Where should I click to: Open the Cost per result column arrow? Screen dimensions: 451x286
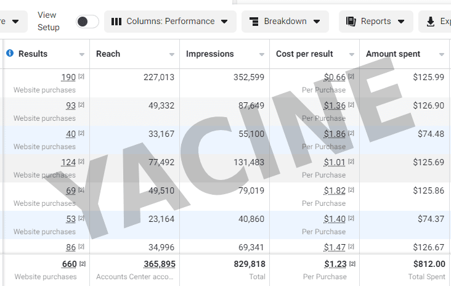(x=352, y=54)
